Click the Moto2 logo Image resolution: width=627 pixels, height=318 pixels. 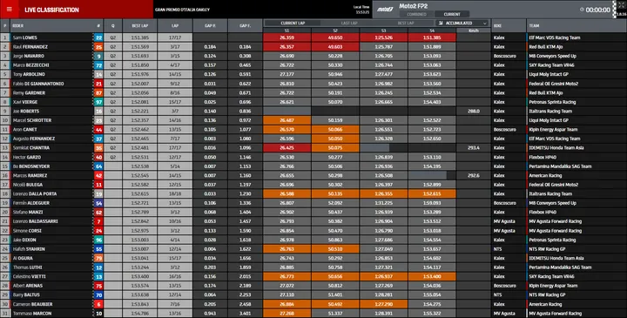pyautogui.click(x=385, y=10)
